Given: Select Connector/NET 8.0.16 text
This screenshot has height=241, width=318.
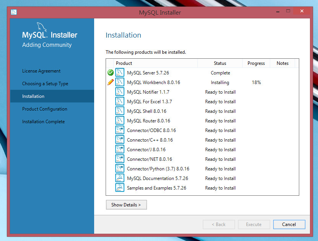Looking at the screenshot, I should click(150, 159).
